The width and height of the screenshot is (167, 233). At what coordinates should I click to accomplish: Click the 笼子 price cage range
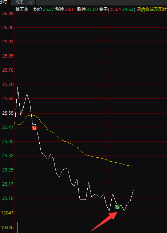pyautogui.click(x=117, y=9)
